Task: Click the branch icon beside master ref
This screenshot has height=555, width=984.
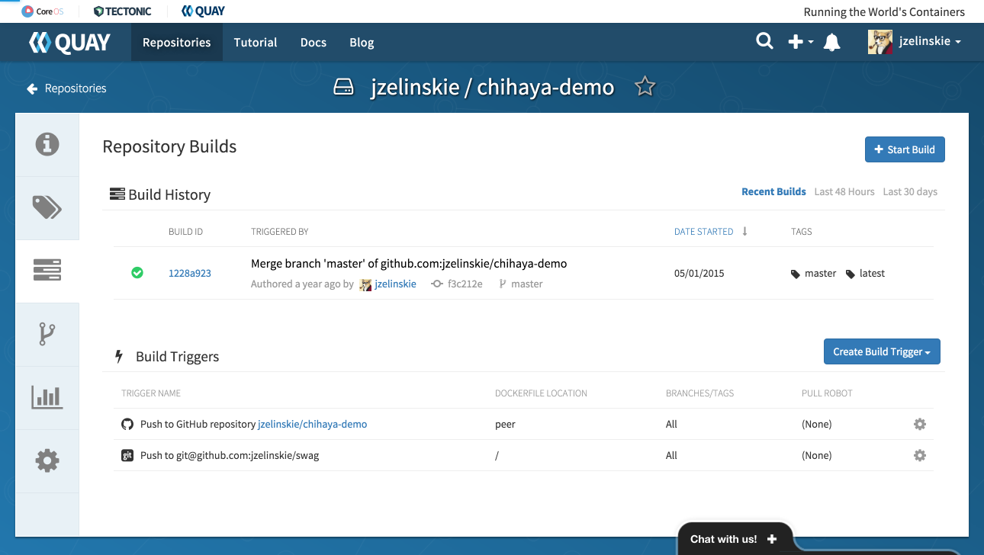Action: pyautogui.click(x=503, y=284)
